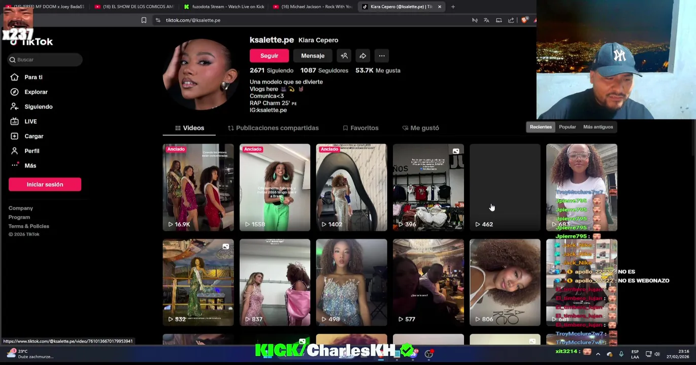Open the site settings icon beside tiktok.com URL

[x=158, y=20]
